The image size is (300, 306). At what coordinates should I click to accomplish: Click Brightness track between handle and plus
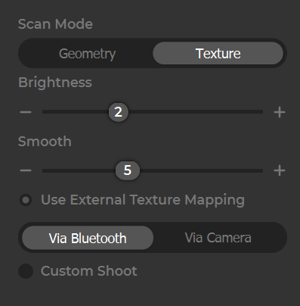(196, 112)
